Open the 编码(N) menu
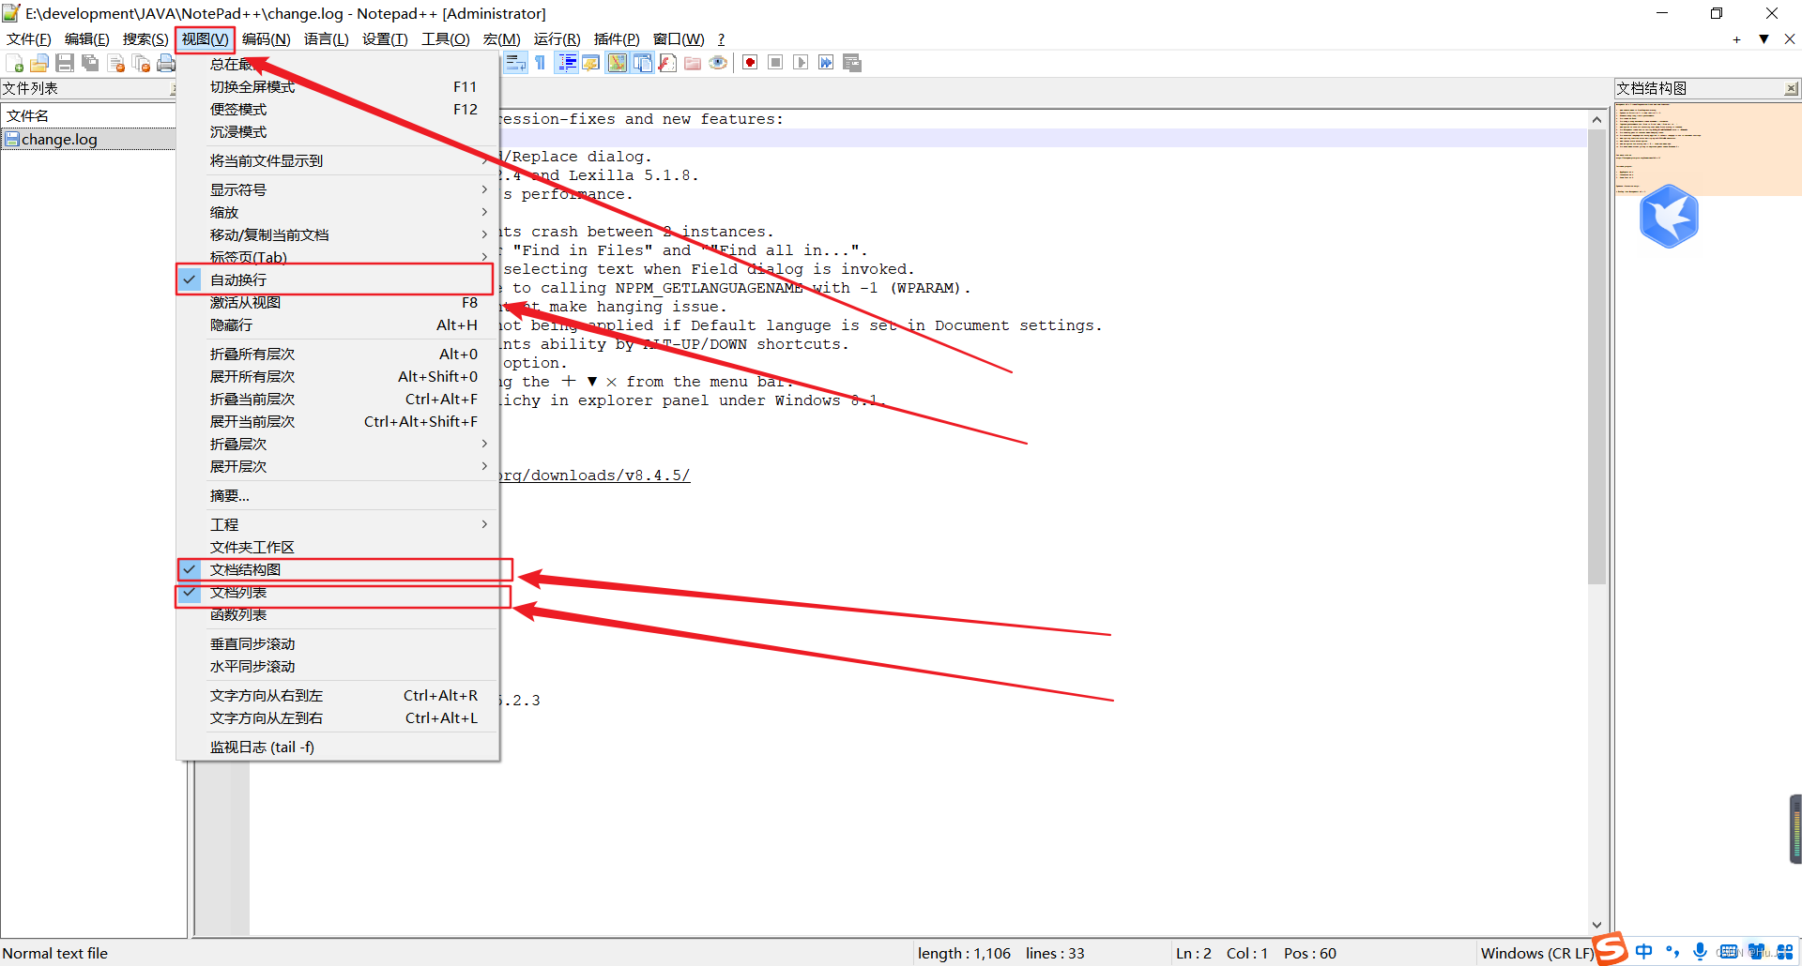Viewport: 1802px width, 966px height. (x=267, y=38)
